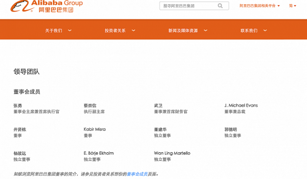
Task: Click the search magnifier icon
Action: (x=220, y=6)
